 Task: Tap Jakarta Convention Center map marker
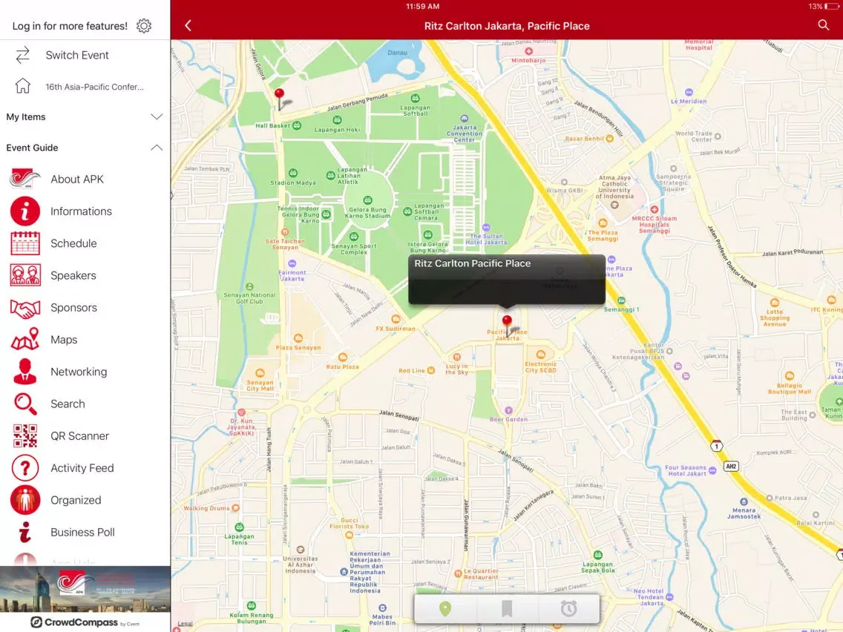pyautogui.click(x=464, y=118)
